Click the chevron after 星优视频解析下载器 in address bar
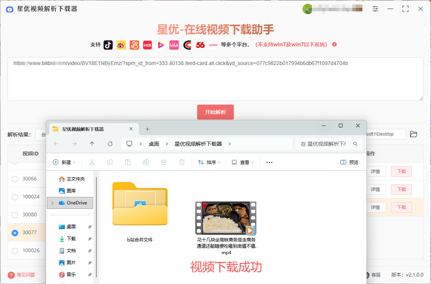431x284 pixels. 230,144
